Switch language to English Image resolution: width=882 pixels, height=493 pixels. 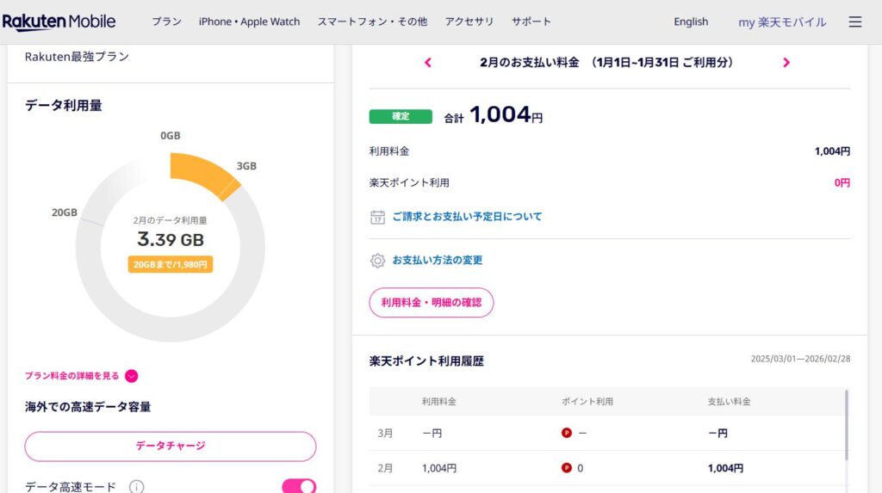pyautogui.click(x=691, y=22)
